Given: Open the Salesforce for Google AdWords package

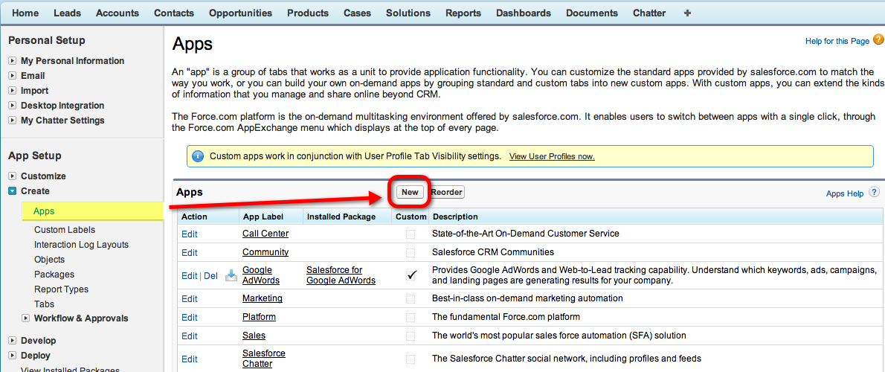Looking at the screenshot, I should [341, 275].
